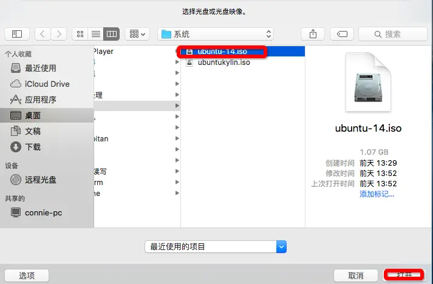The height and width of the screenshot is (284, 433).
Task: Click the 添加标记... link
Action: click(377, 194)
